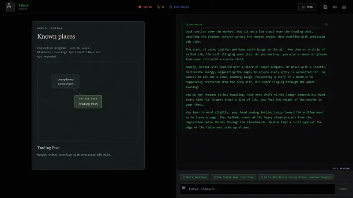Click the Send button
This screenshot has height=198, width=353.
coord(343,189)
